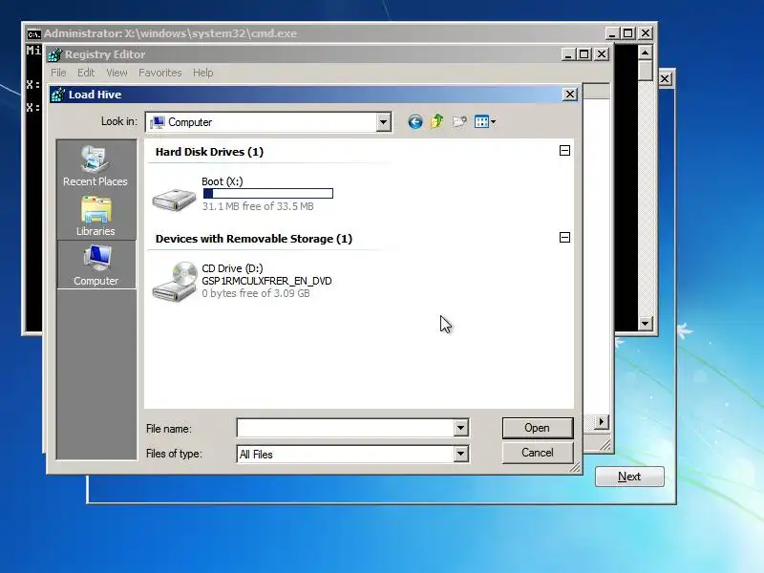Click the Up One Level folder icon

click(x=436, y=121)
